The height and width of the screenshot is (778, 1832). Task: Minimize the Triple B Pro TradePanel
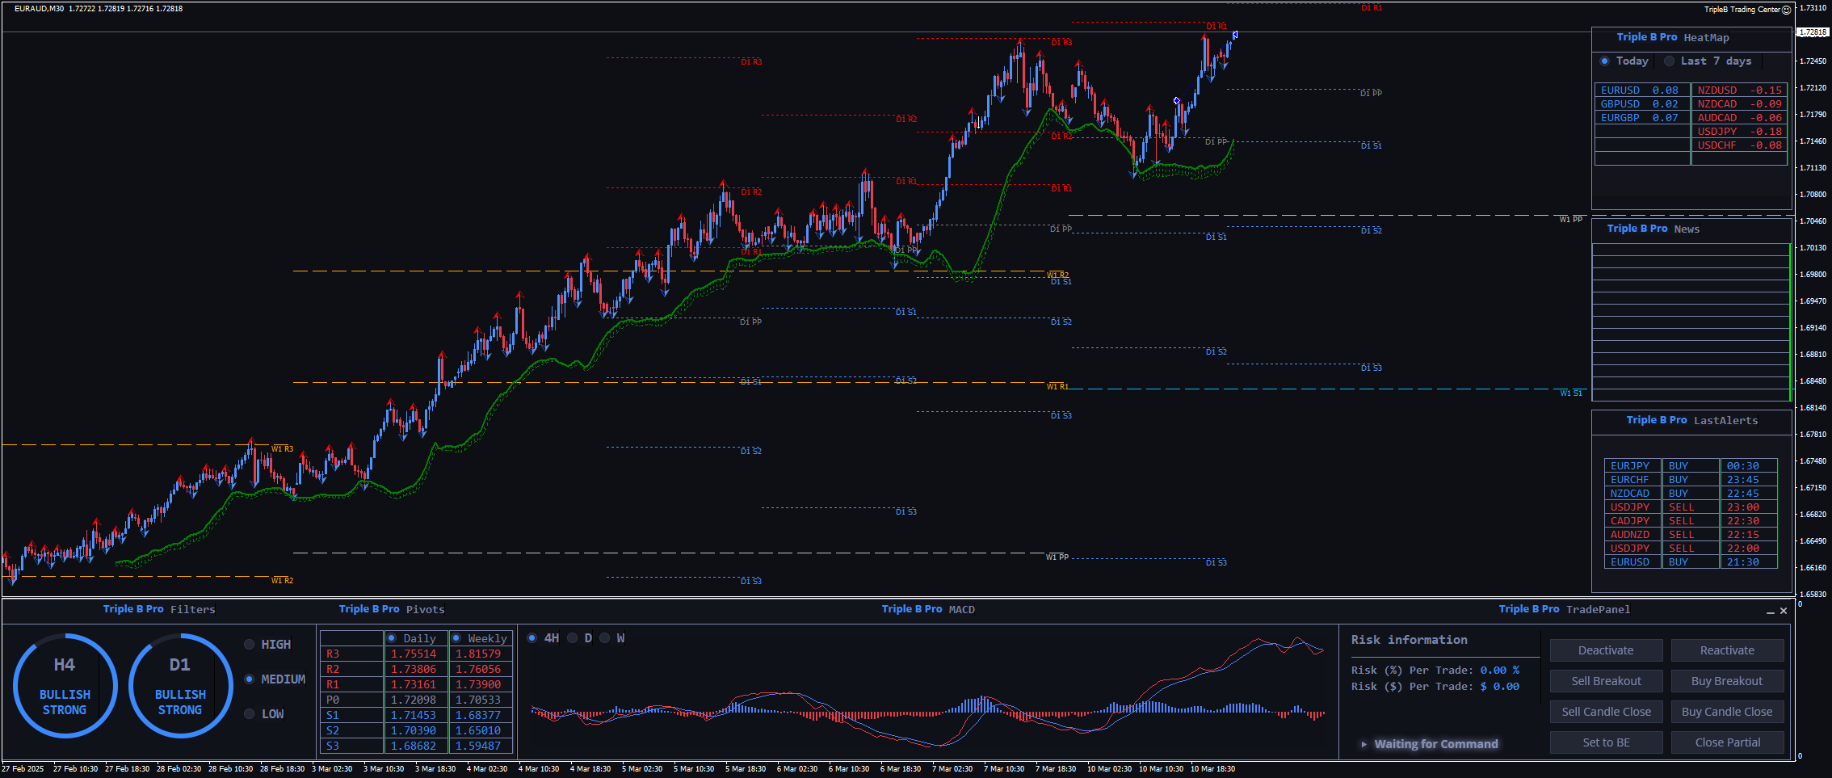coord(1770,612)
